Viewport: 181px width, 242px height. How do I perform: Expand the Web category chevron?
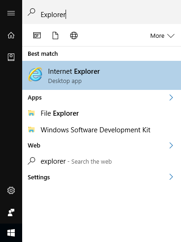click(x=171, y=145)
